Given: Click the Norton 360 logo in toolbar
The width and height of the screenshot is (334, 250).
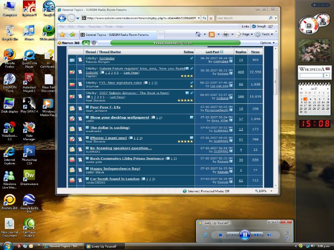Looking at the screenshot, I should [x=69, y=43].
